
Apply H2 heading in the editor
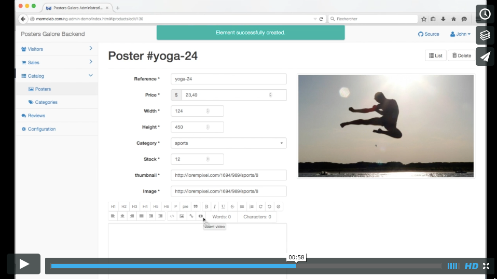point(124,206)
